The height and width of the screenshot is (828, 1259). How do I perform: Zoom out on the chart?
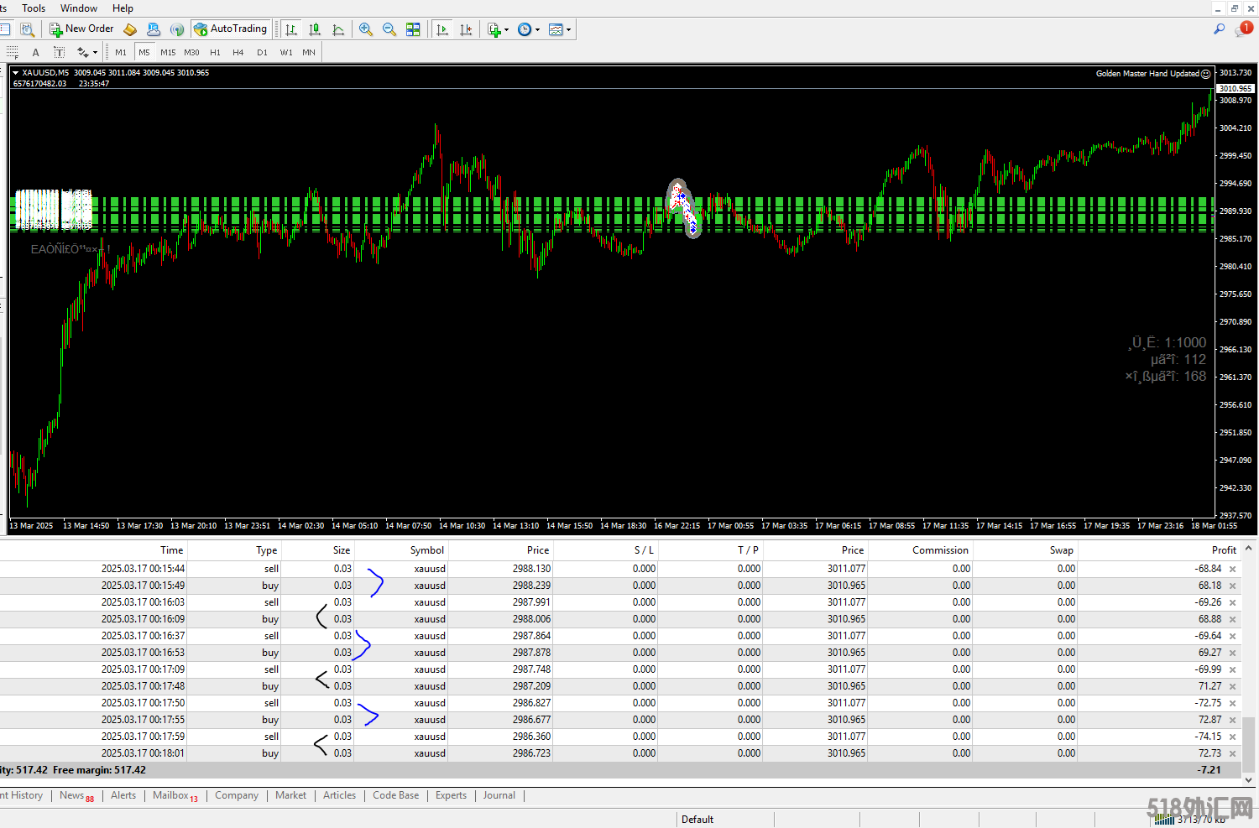pyautogui.click(x=389, y=29)
